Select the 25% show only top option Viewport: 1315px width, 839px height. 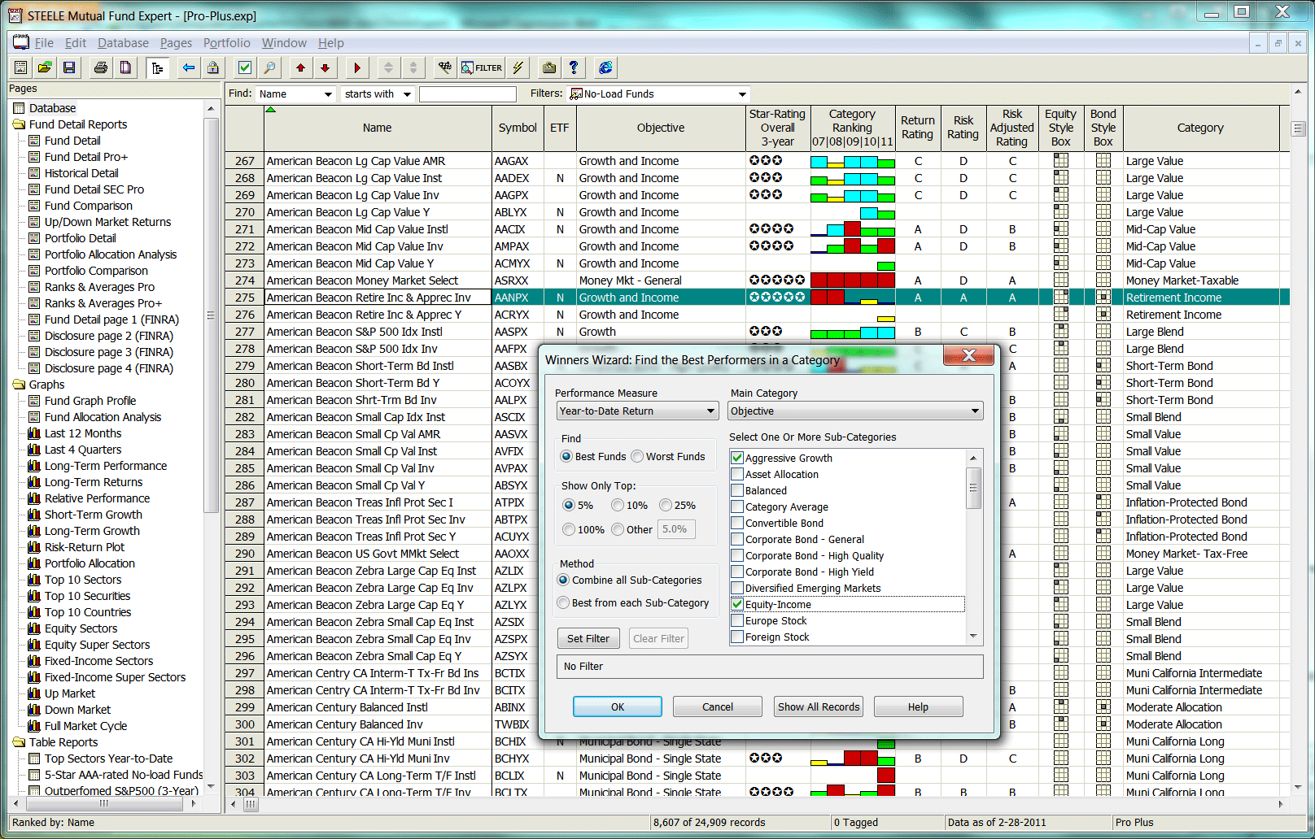pos(666,505)
